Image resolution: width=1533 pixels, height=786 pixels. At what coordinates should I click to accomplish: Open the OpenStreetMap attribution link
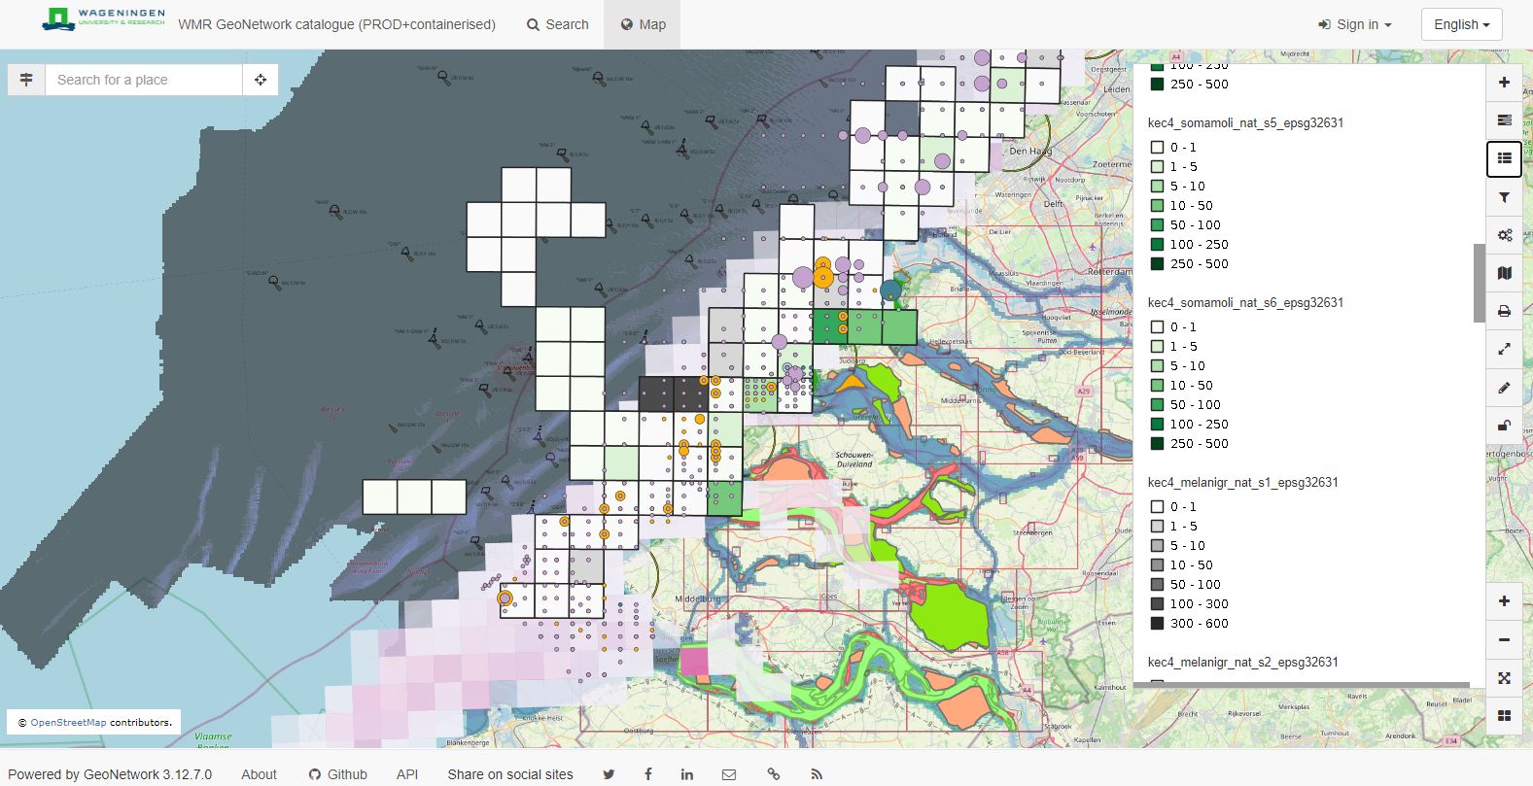[x=68, y=723]
